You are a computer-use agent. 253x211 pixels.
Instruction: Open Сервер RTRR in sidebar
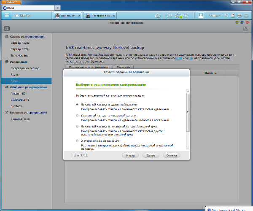click(x=19, y=49)
